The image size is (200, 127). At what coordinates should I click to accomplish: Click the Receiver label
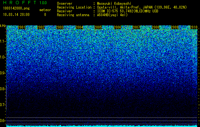tap(65, 11)
